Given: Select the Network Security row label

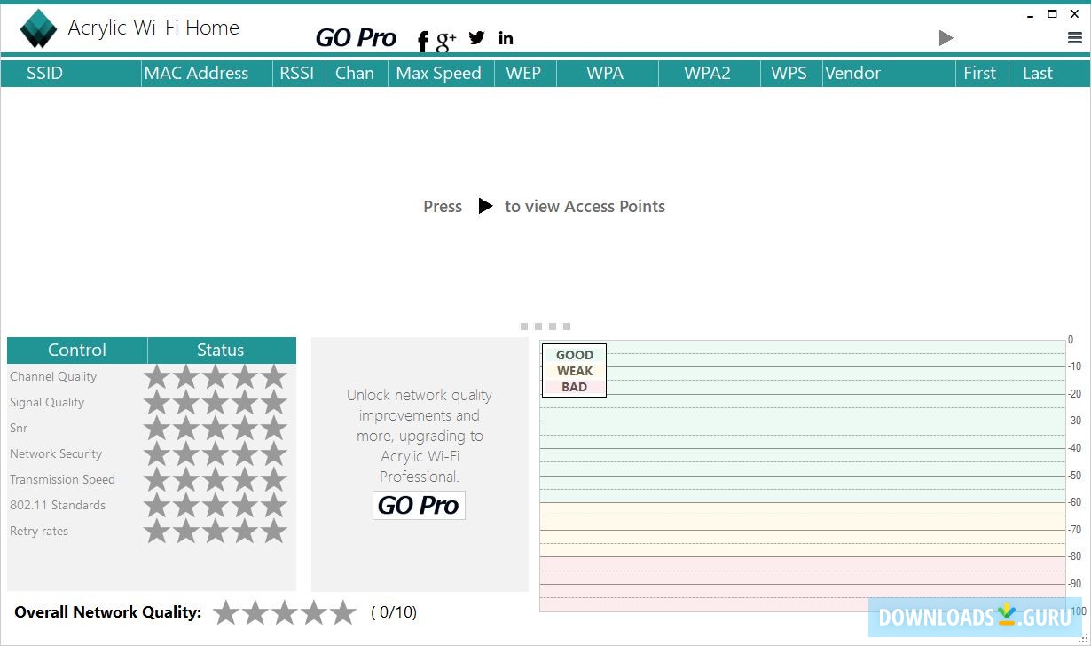Looking at the screenshot, I should (56, 453).
